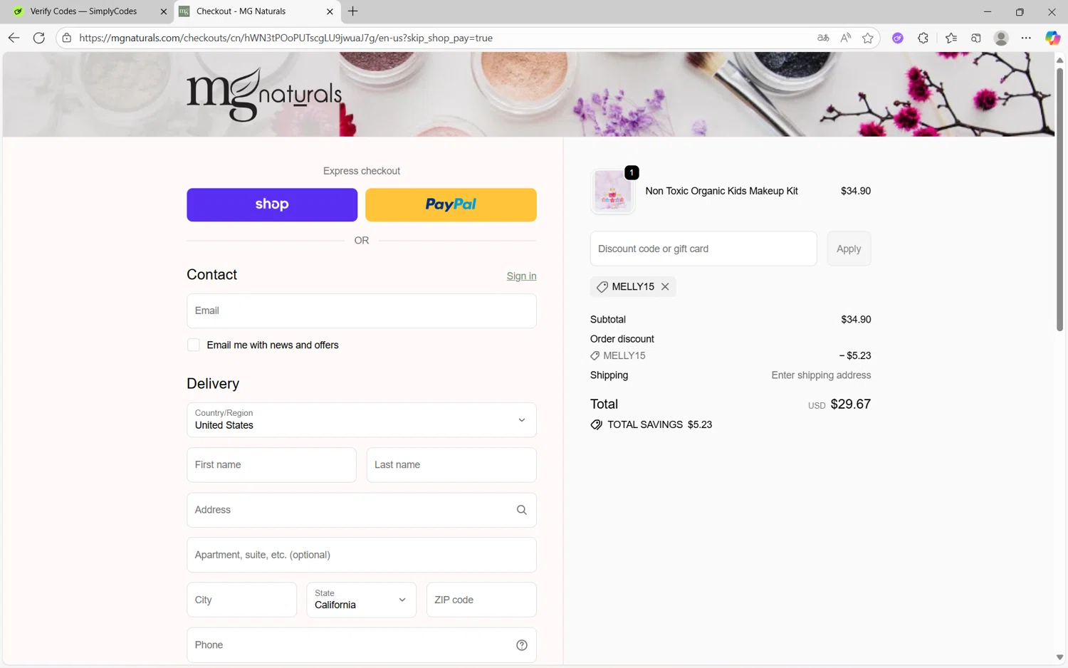This screenshot has width=1068, height=668.
Task: Click Apply discount button
Action: (x=849, y=249)
